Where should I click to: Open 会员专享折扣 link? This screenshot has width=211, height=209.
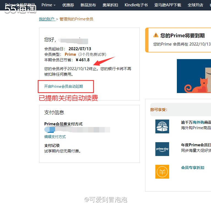[193, 168]
